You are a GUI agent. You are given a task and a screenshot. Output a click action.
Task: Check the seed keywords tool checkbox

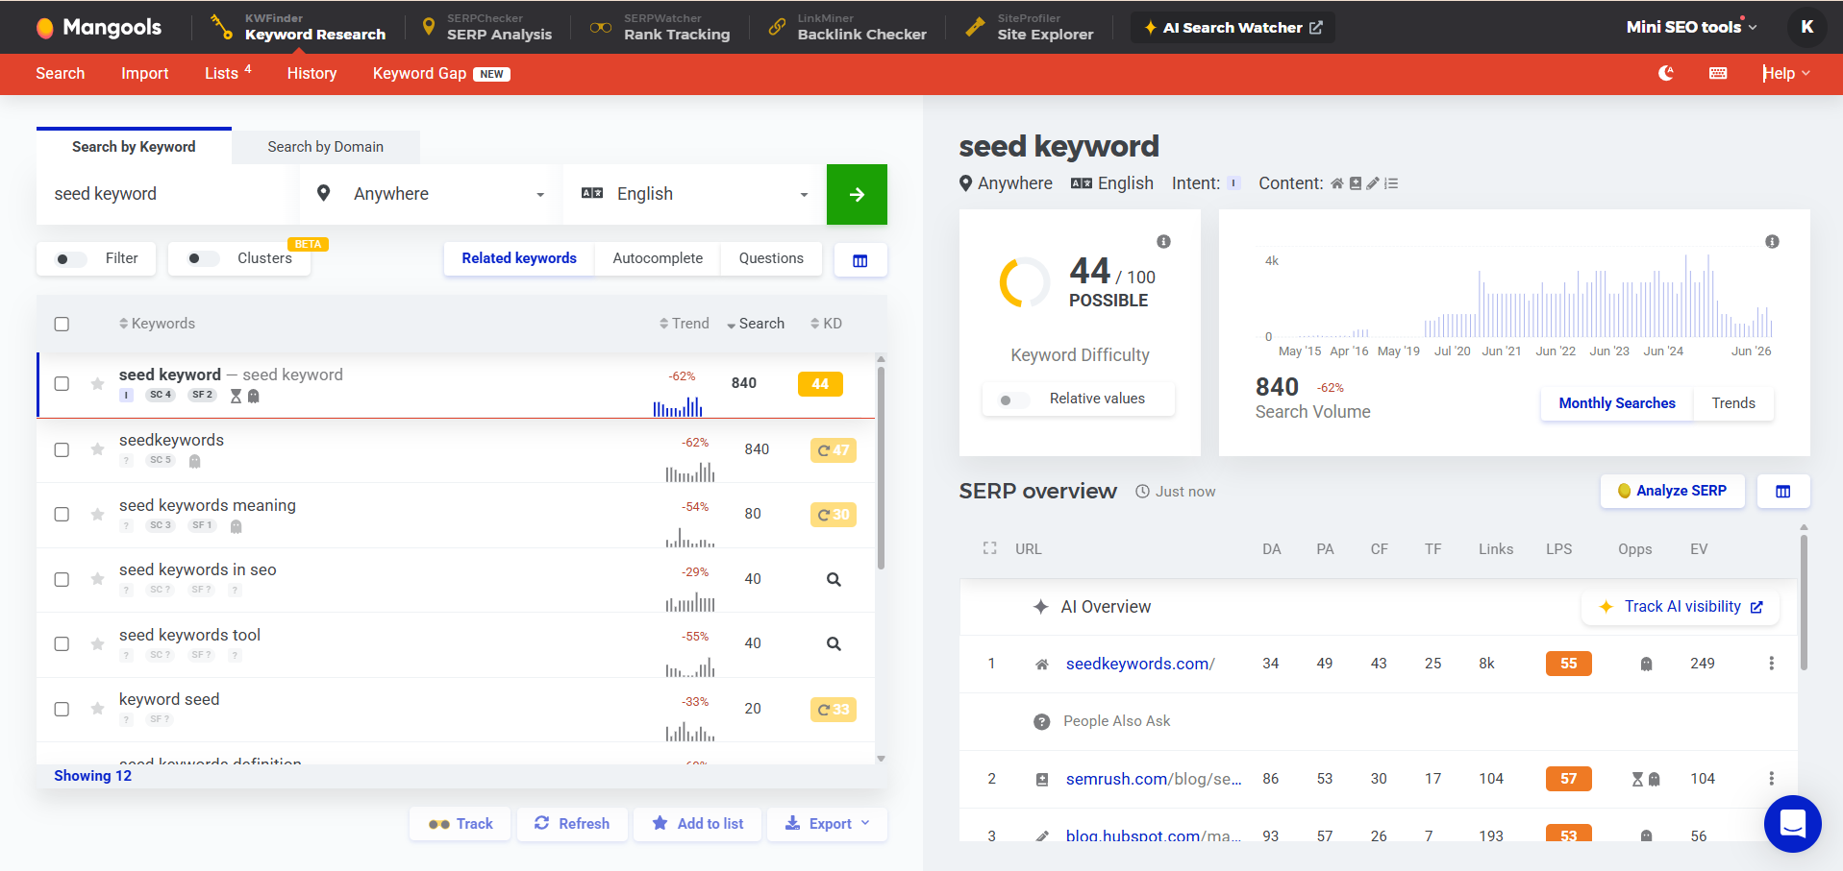62,643
